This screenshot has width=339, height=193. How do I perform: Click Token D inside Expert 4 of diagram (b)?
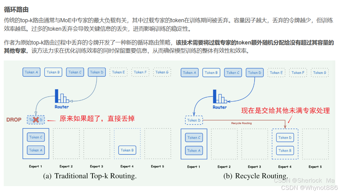285,138
